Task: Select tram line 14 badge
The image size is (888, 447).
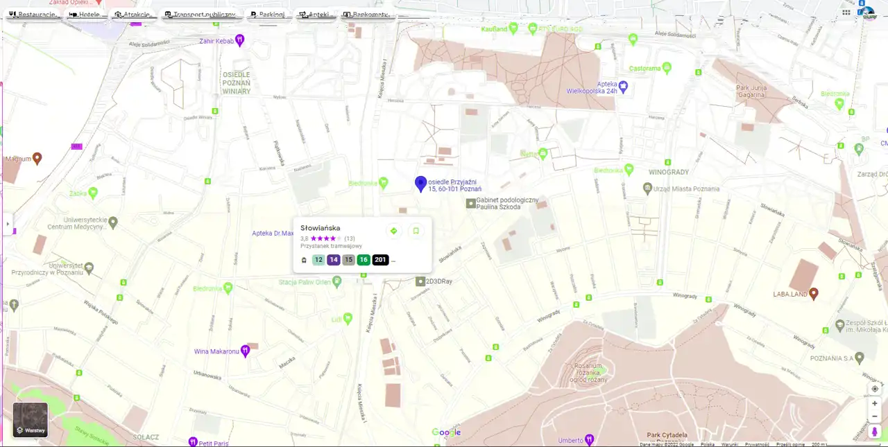Action: pyautogui.click(x=334, y=260)
